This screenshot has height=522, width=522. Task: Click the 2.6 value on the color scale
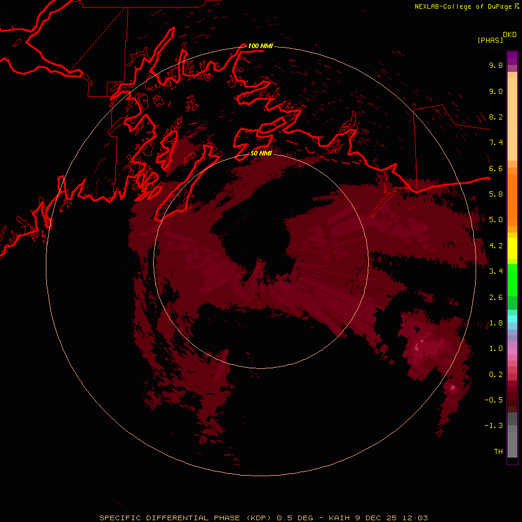496,297
